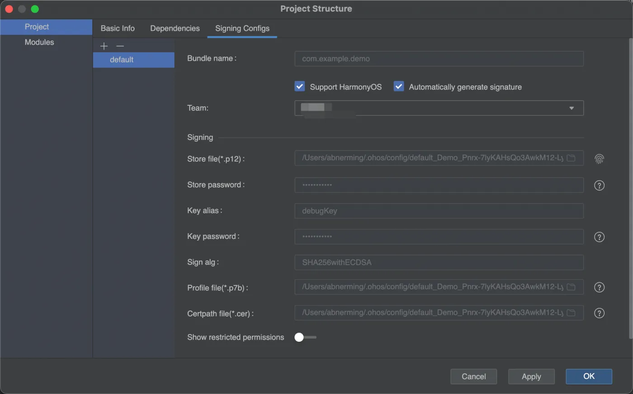Add a new signing config with plus icon
The width and height of the screenshot is (633, 394).
pos(104,46)
